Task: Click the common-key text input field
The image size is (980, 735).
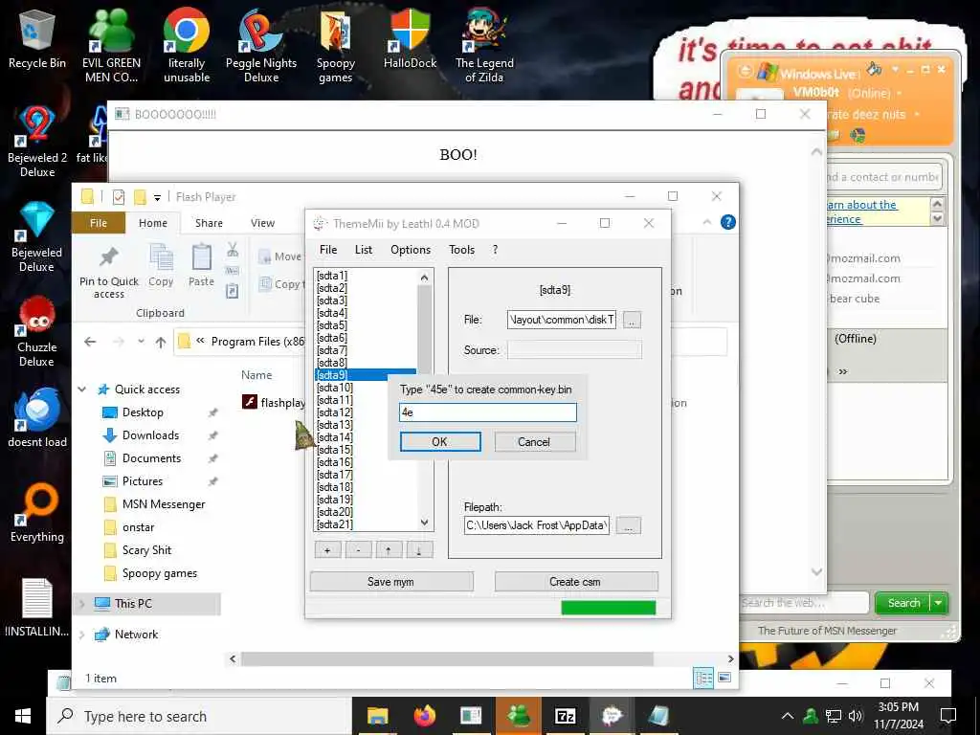Action: point(487,412)
